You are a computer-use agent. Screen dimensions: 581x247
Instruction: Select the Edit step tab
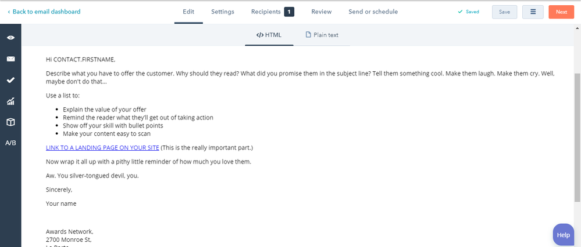click(x=188, y=12)
